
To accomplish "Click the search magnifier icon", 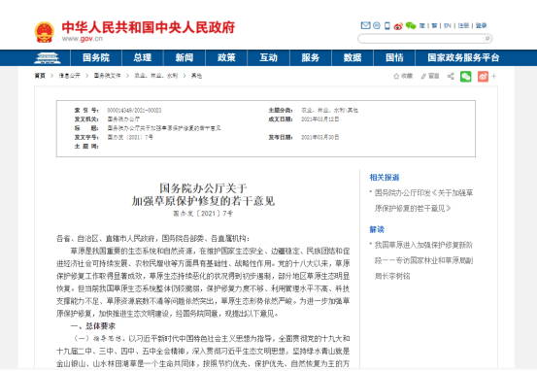I will (487, 39).
